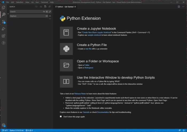This screenshot has height=132, width=187.
Task: Open the Go menu
Action: [32, 2]
